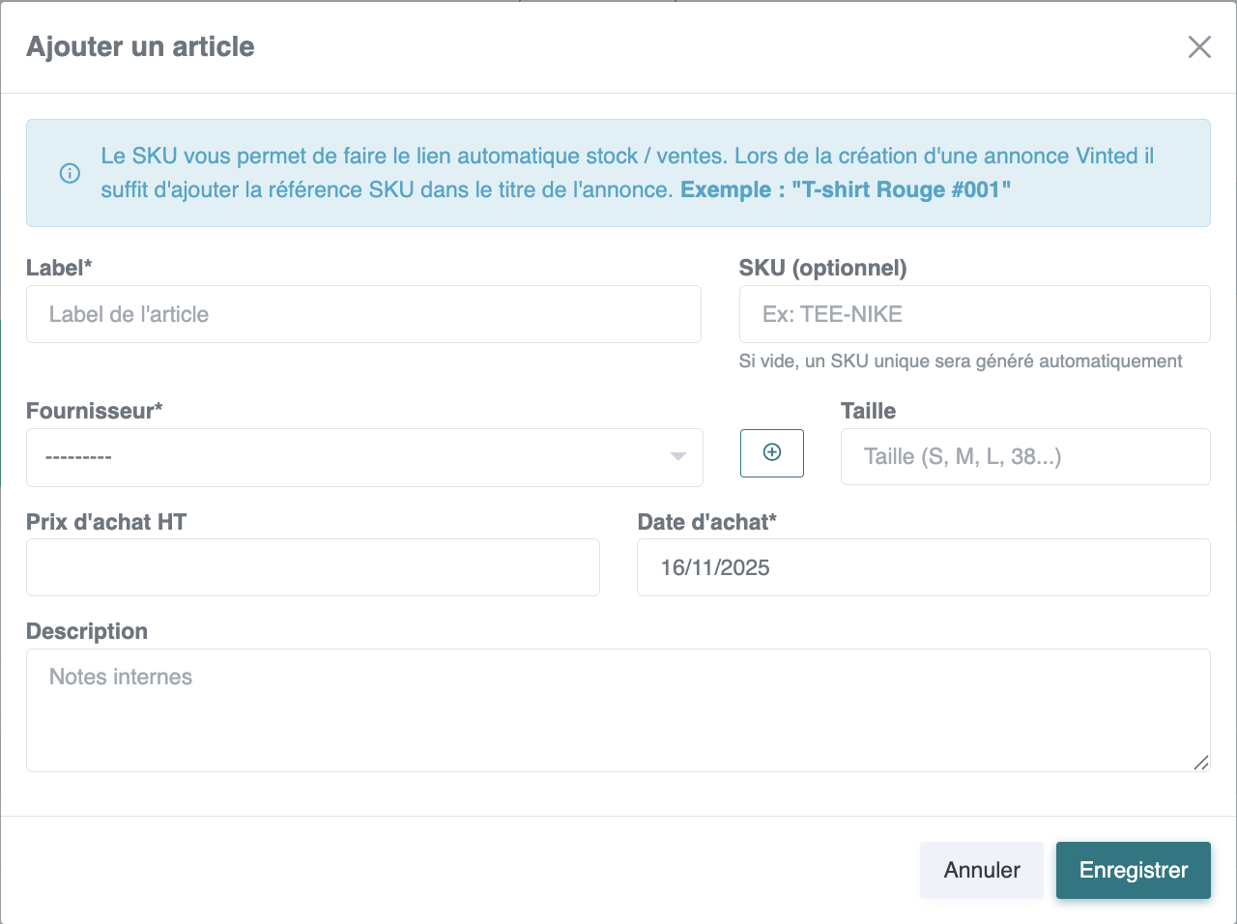Click the SKU auto-generation hint text
Viewport: 1237px width, 924px height.
pyautogui.click(x=961, y=361)
